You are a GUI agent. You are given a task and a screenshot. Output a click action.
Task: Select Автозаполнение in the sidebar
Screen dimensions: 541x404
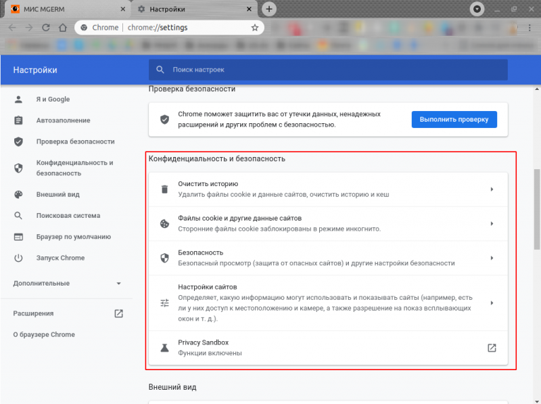[x=63, y=120]
